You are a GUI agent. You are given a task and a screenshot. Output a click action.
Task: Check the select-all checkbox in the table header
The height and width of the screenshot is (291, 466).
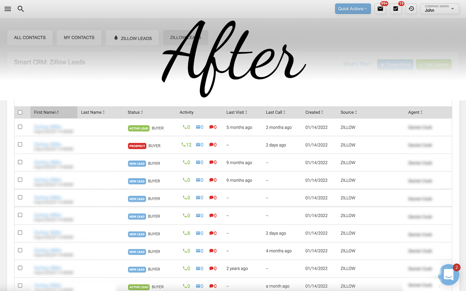click(x=20, y=112)
